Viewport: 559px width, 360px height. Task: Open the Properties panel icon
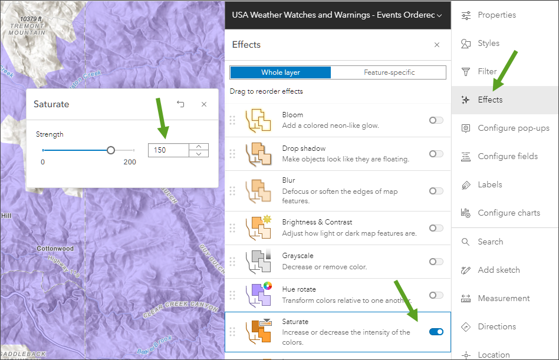pyautogui.click(x=466, y=15)
